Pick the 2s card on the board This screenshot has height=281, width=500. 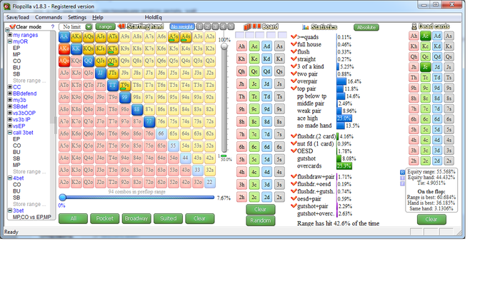point(279,197)
